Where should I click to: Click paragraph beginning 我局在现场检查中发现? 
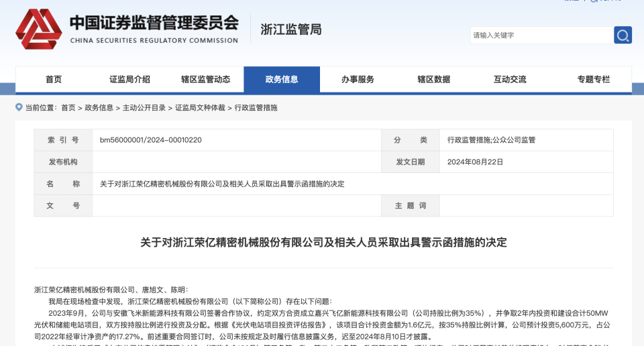(190, 301)
